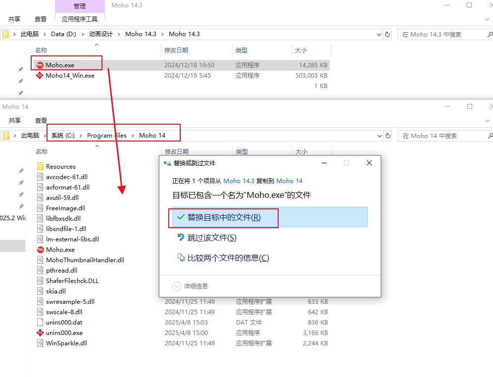Open address history dropdown in Moho 14 window
The height and width of the screenshot is (377, 493).
coord(379,136)
